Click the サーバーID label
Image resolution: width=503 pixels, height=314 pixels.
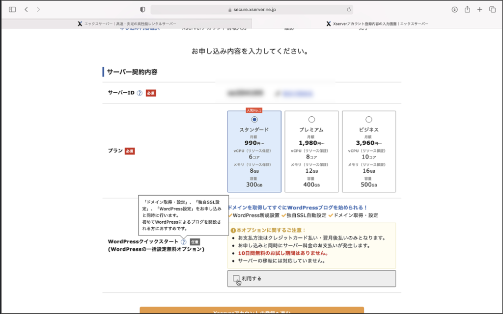121,93
